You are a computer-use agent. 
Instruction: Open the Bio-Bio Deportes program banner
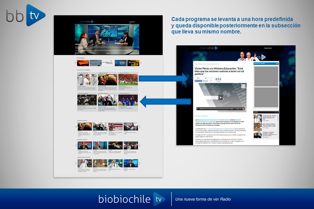click(x=120, y=63)
